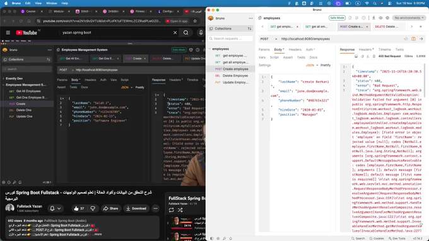The width and height of the screenshot is (429, 241).
Task: Open Cookies in Bruno status bar
Action: pyautogui.click(x=377, y=238)
